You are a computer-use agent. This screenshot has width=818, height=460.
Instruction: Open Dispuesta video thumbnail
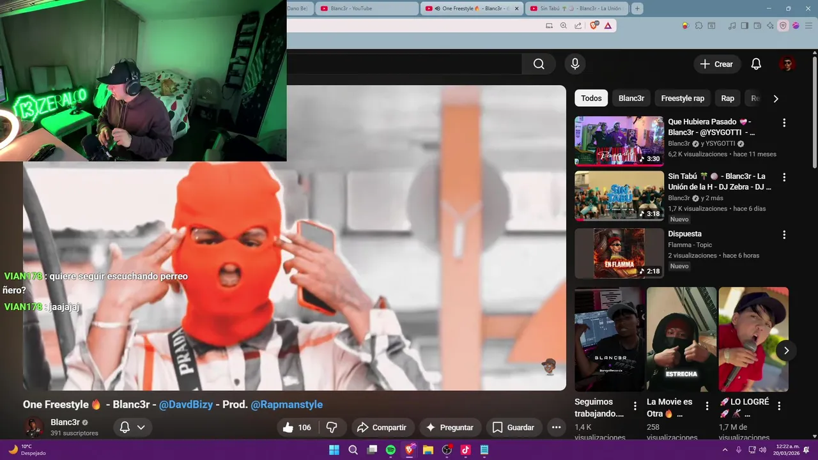coord(619,254)
